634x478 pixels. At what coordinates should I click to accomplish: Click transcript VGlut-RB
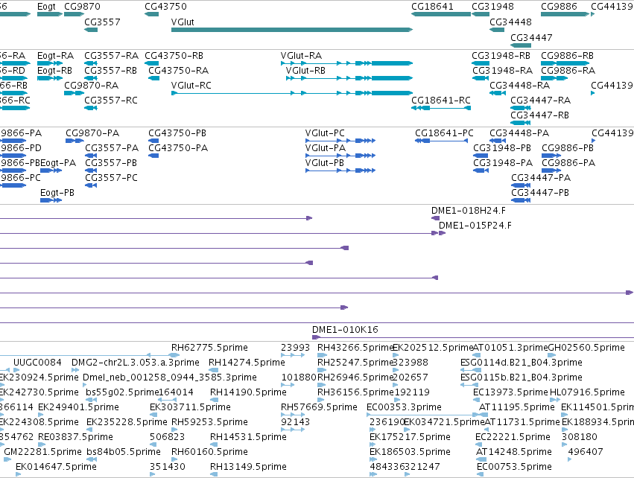pos(349,78)
